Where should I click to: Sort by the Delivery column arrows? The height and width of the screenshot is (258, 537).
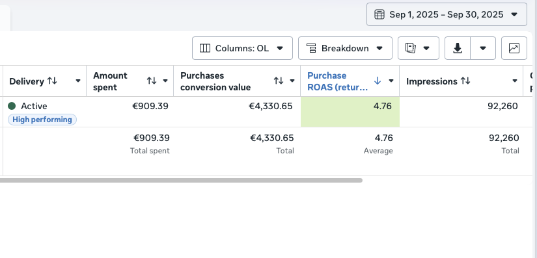52,81
